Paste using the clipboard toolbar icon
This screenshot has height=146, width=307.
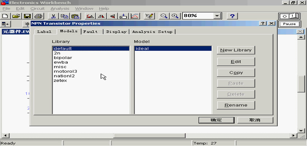(x=75, y=16)
